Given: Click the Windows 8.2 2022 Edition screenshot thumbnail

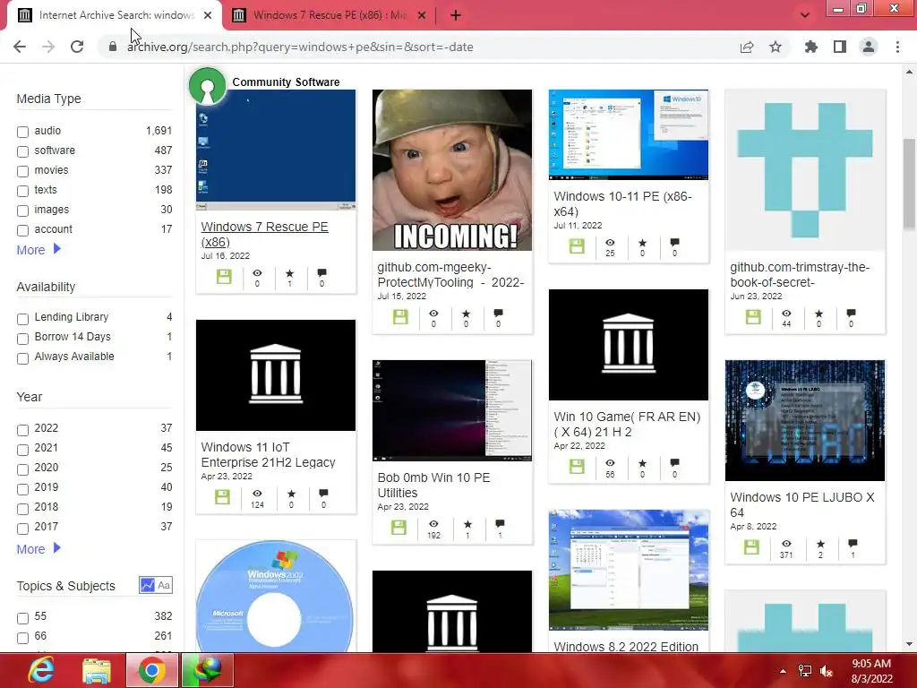Looking at the screenshot, I should pyautogui.click(x=629, y=570).
